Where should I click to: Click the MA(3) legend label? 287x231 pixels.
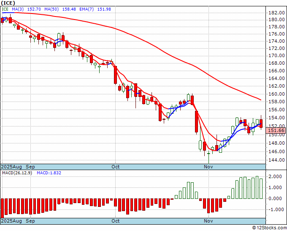click(18, 9)
